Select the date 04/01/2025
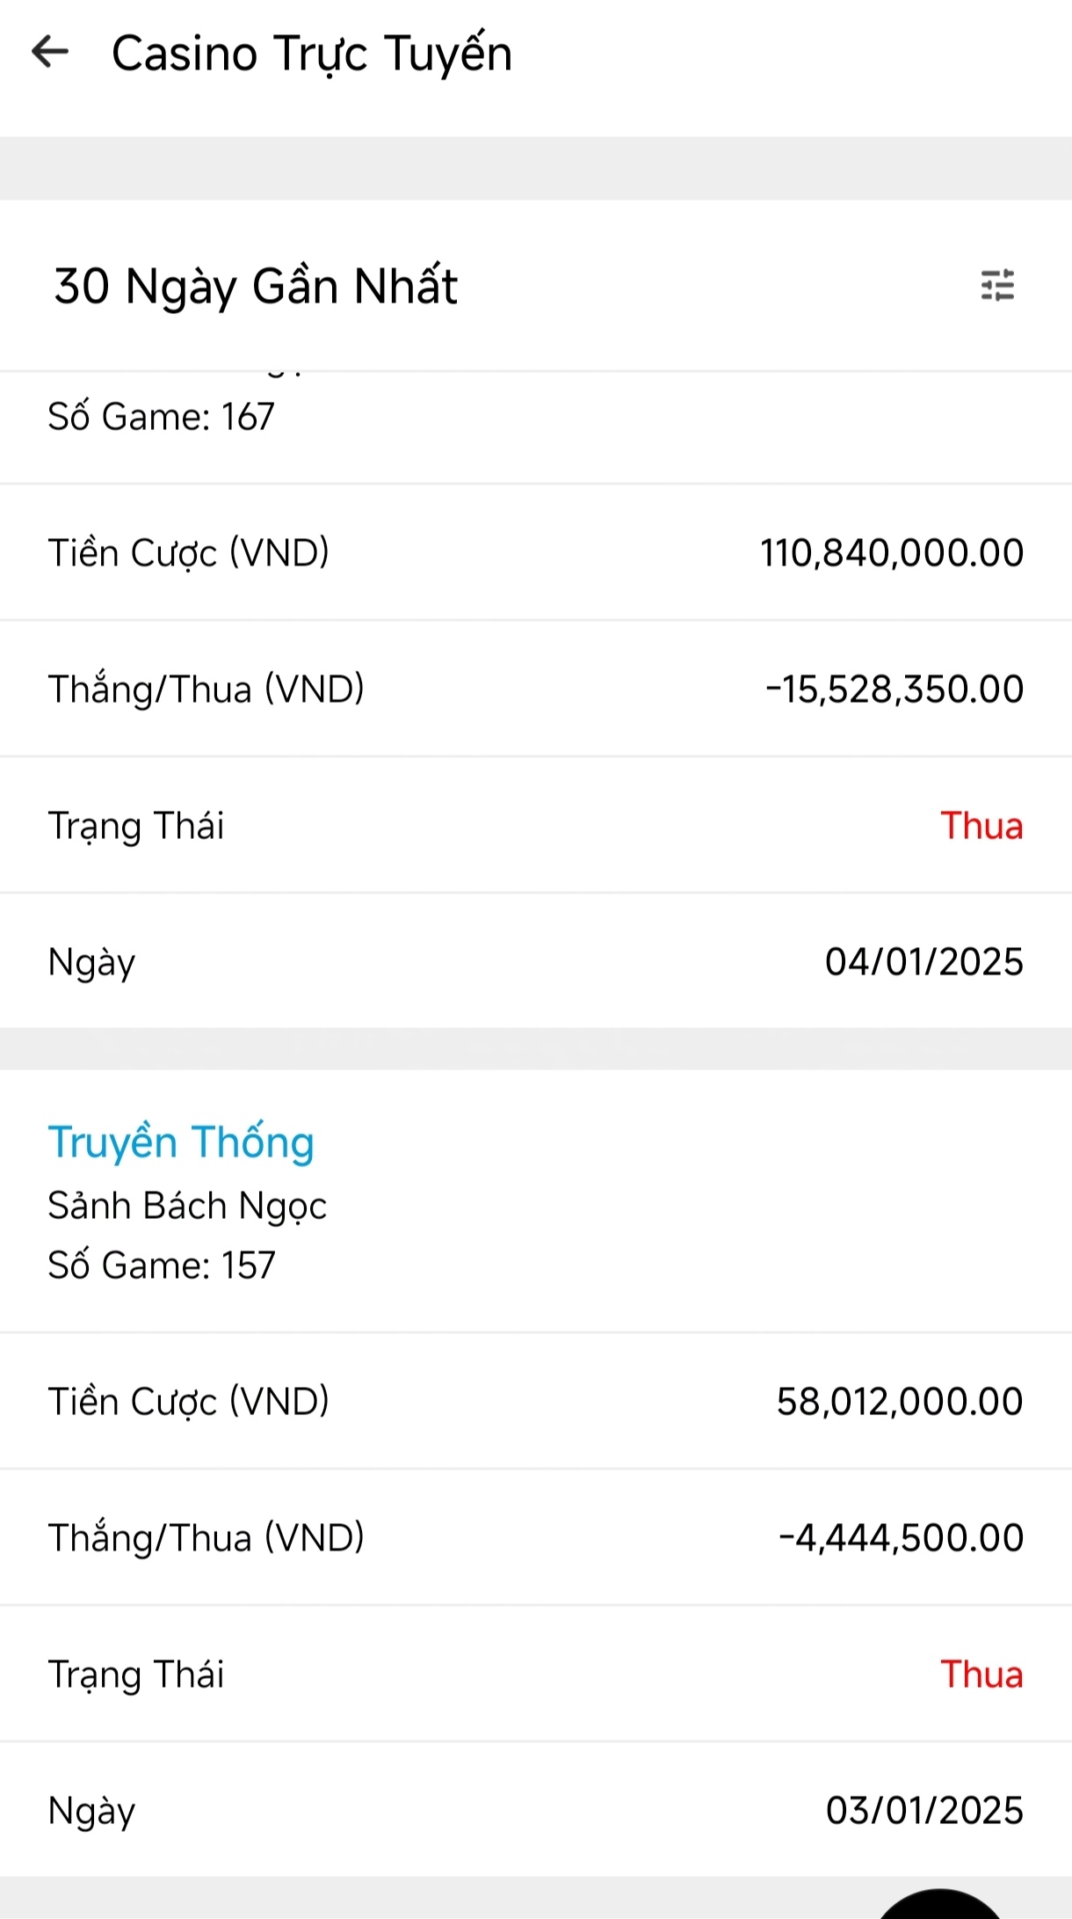Viewport: 1072px width, 1919px height. click(x=924, y=962)
